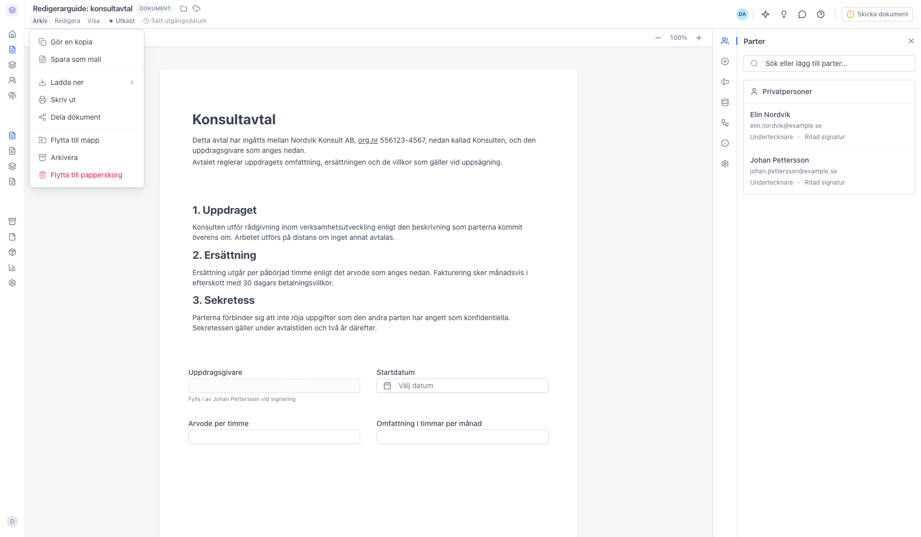Zoom out with the minus icon

[x=658, y=38]
